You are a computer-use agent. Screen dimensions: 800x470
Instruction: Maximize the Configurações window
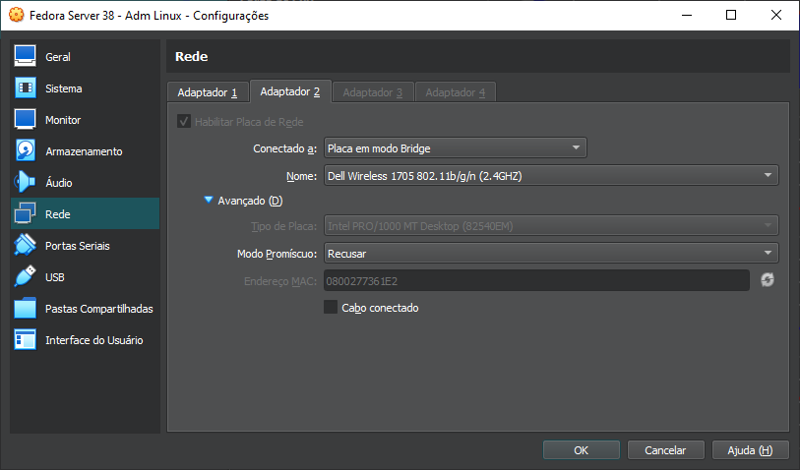point(731,15)
